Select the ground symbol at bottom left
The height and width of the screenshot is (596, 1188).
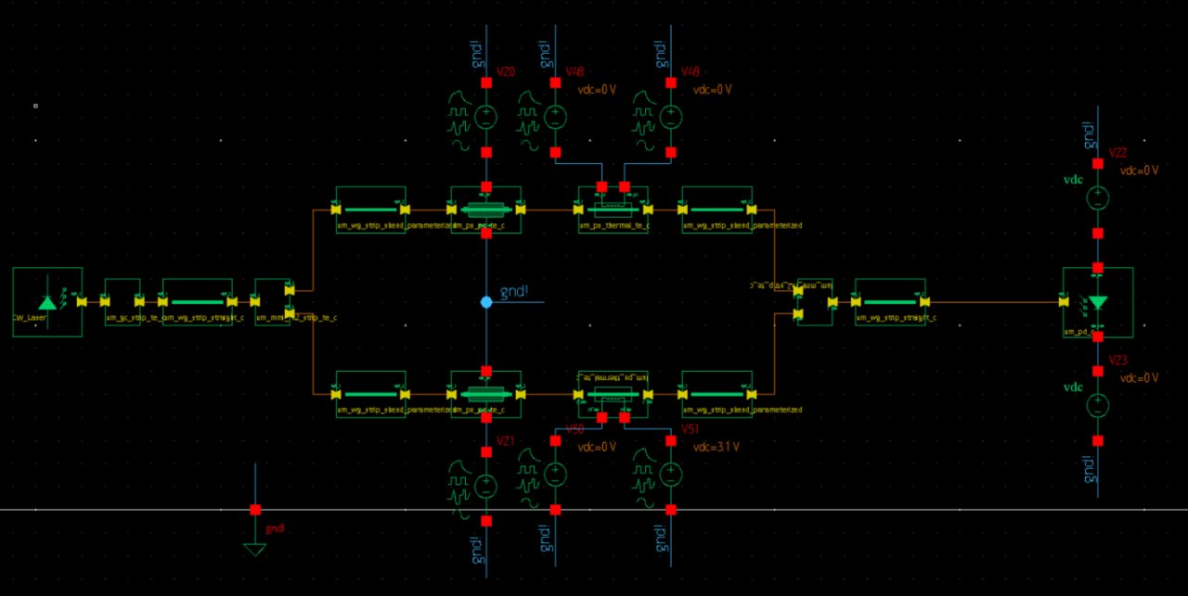pos(255,549)
